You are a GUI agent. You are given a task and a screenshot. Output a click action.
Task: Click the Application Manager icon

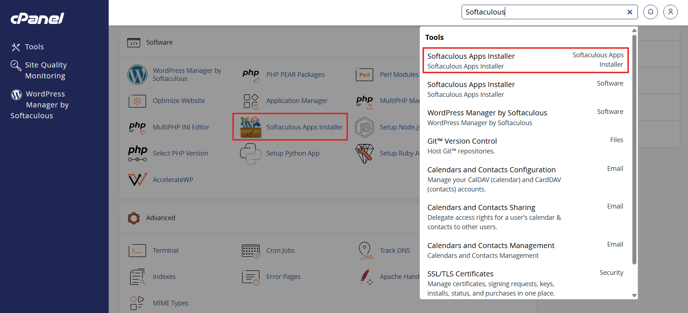[251, 101]
